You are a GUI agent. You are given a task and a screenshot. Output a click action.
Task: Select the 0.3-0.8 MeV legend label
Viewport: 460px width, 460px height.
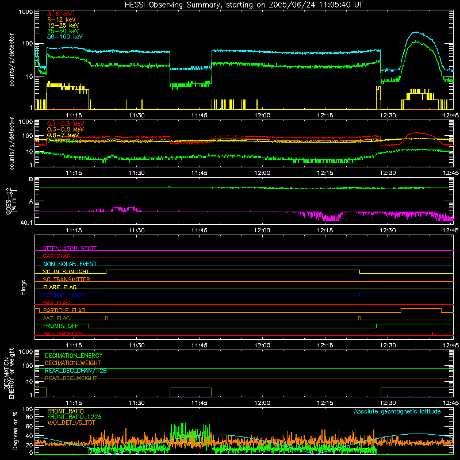[66, 129]
